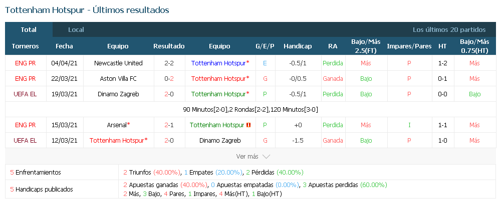Open Newcastle United team link
This screenshot has width=499, height=202.
tap(118, 63)
